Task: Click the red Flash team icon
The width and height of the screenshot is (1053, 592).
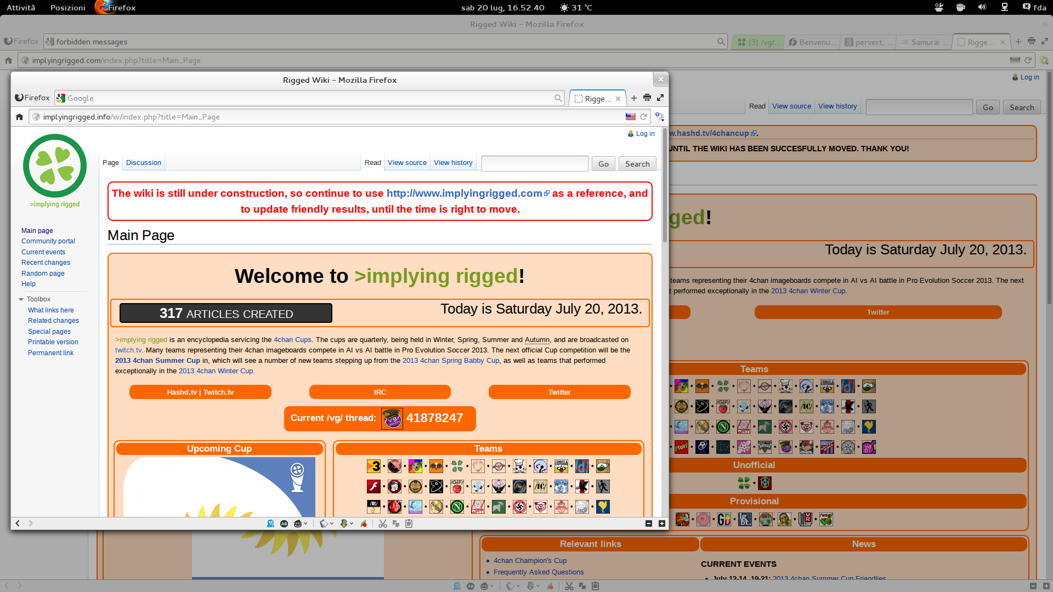Action: (x=373, y=487)
